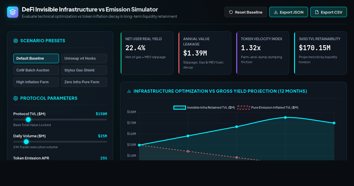Image resolution: width=354 pixels, height=186 pixels.
Task: Click the file icon in Export CSV
Action: pos(317,12)
